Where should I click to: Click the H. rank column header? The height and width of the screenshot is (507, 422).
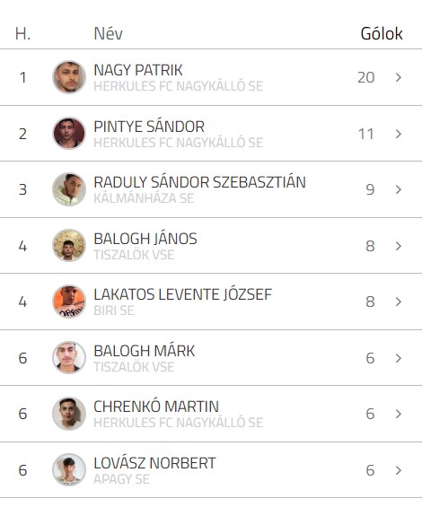(22, 33)
